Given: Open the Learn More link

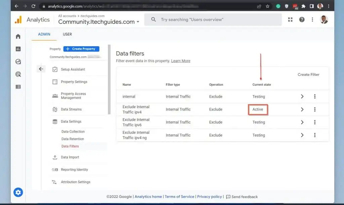Looking at the screenshot, I should click(x=180, y=61).
